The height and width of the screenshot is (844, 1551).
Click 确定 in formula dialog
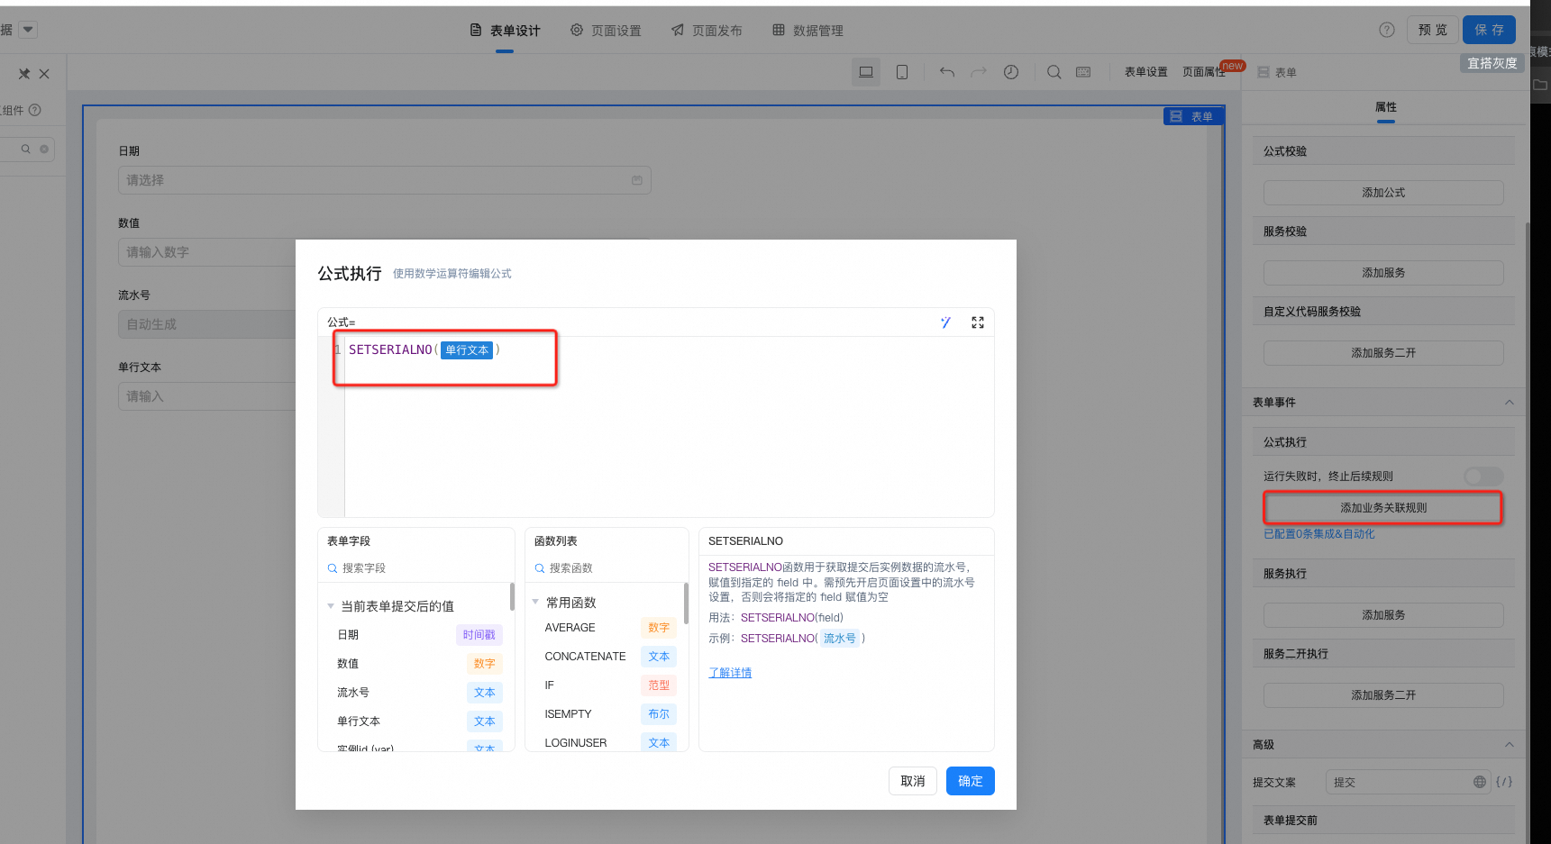[x=971, y=781]
